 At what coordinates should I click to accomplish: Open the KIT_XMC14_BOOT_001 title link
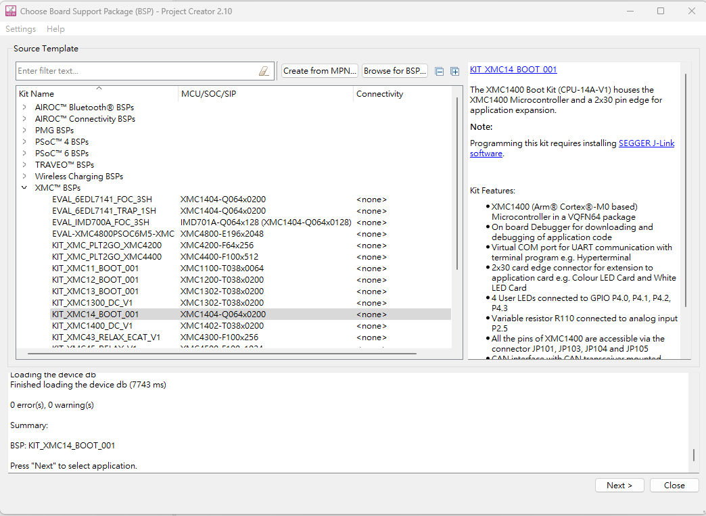tap(513, 70)
